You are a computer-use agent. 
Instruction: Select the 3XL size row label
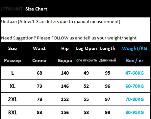[x=13, y=112]
